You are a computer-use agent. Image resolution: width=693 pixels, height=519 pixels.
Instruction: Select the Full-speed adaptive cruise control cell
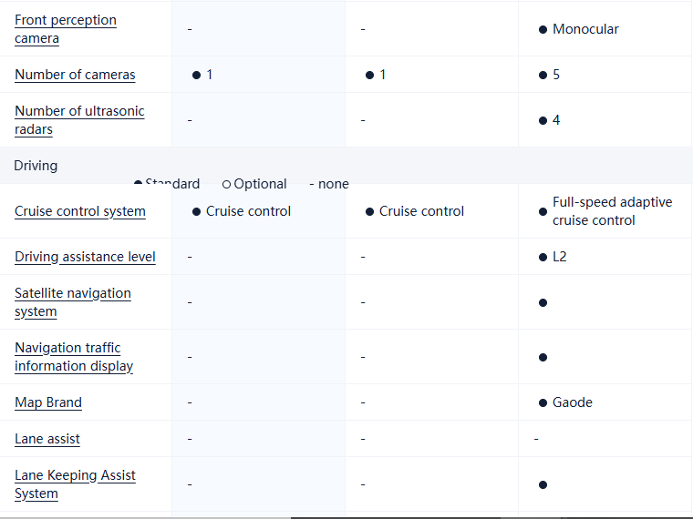click(612, 211)
